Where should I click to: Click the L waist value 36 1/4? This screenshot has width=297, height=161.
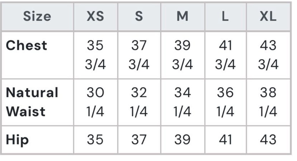(225, 102)
